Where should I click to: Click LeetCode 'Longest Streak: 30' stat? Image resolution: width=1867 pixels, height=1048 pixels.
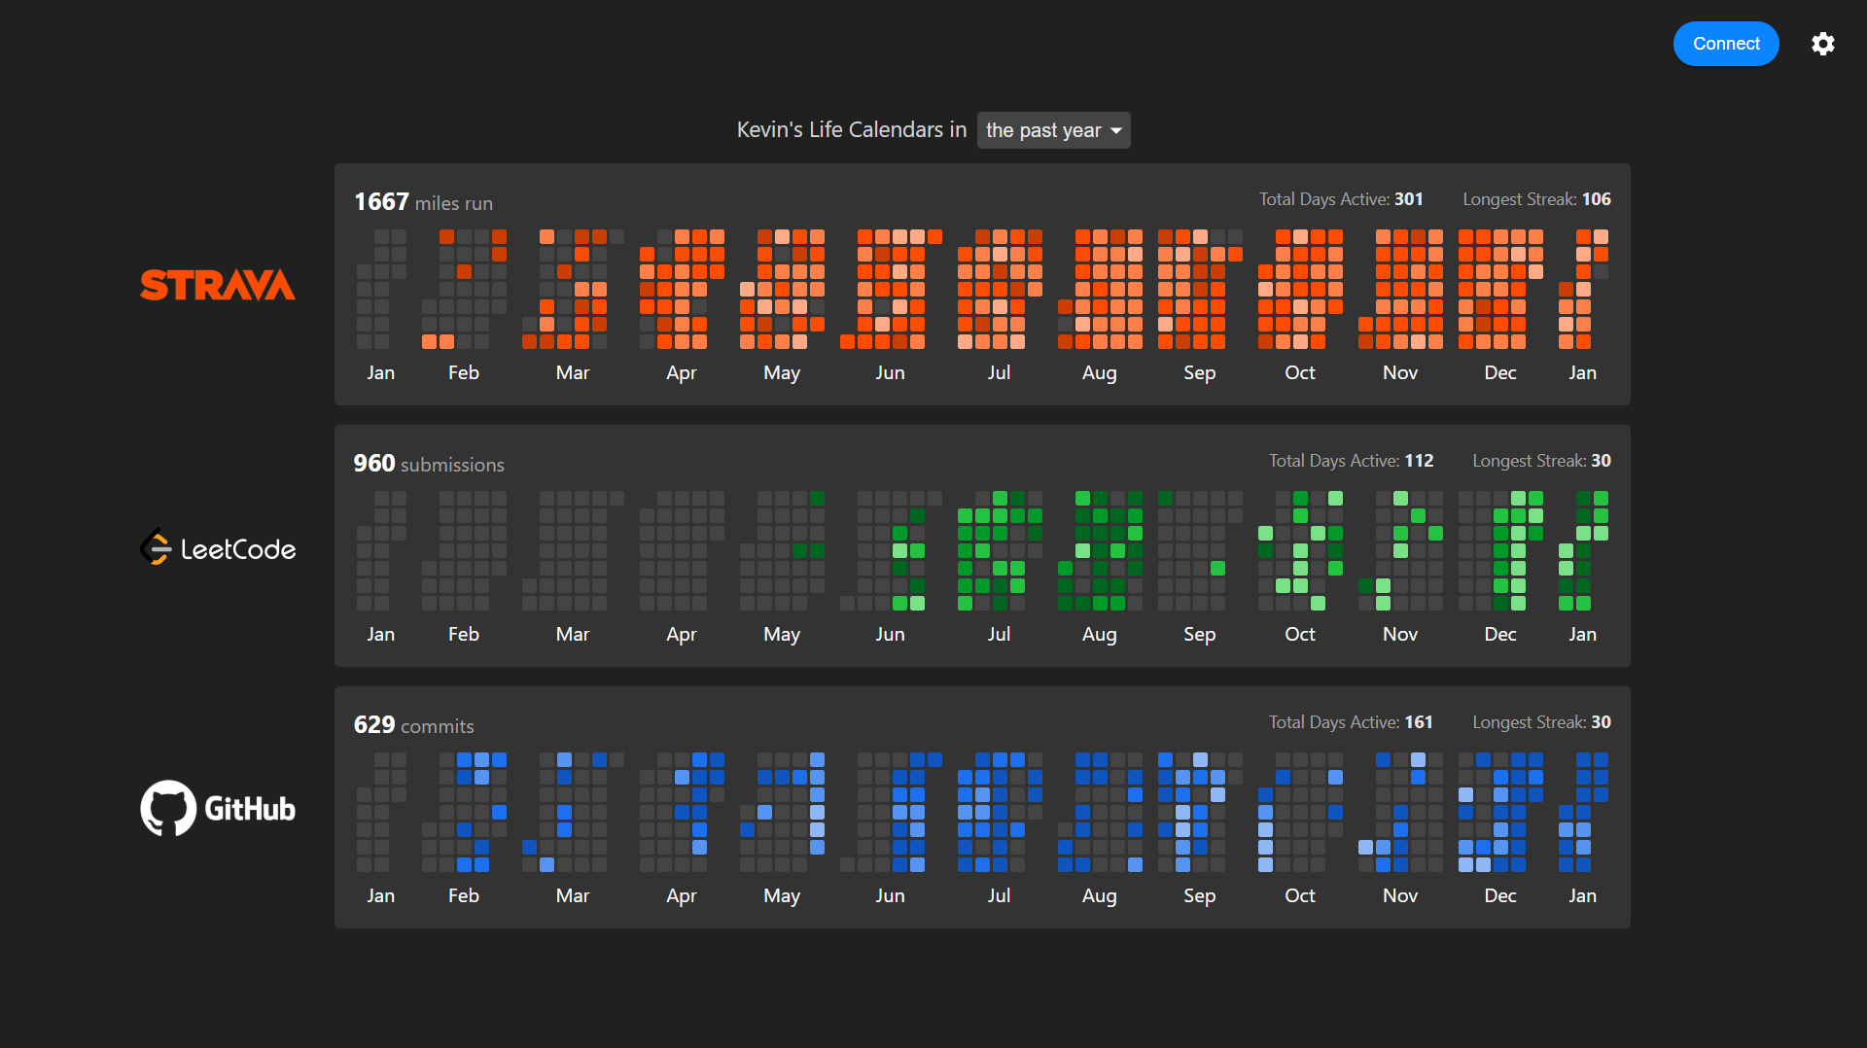click(x=1541, y=461)
